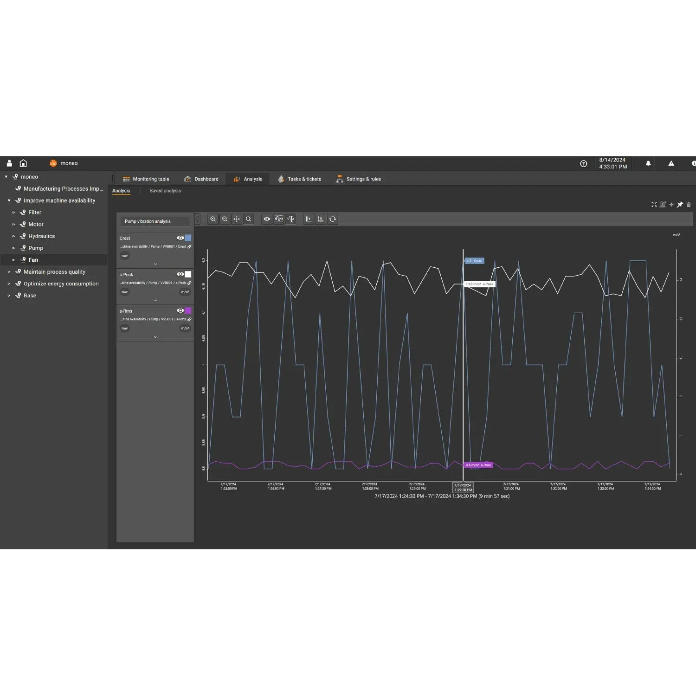696x696 pixels.
Task: Click the reset chart refresh icon
Action: click(x=333, y=219)
